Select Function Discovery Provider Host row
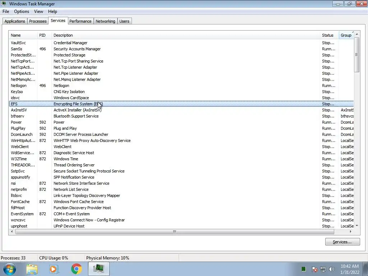Viewport: 368px width, 276px height. (181, 207)
